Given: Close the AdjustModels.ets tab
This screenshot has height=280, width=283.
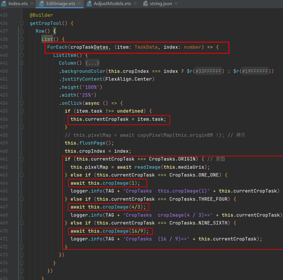Looking at the screenshot, I should tap(136, 4).
